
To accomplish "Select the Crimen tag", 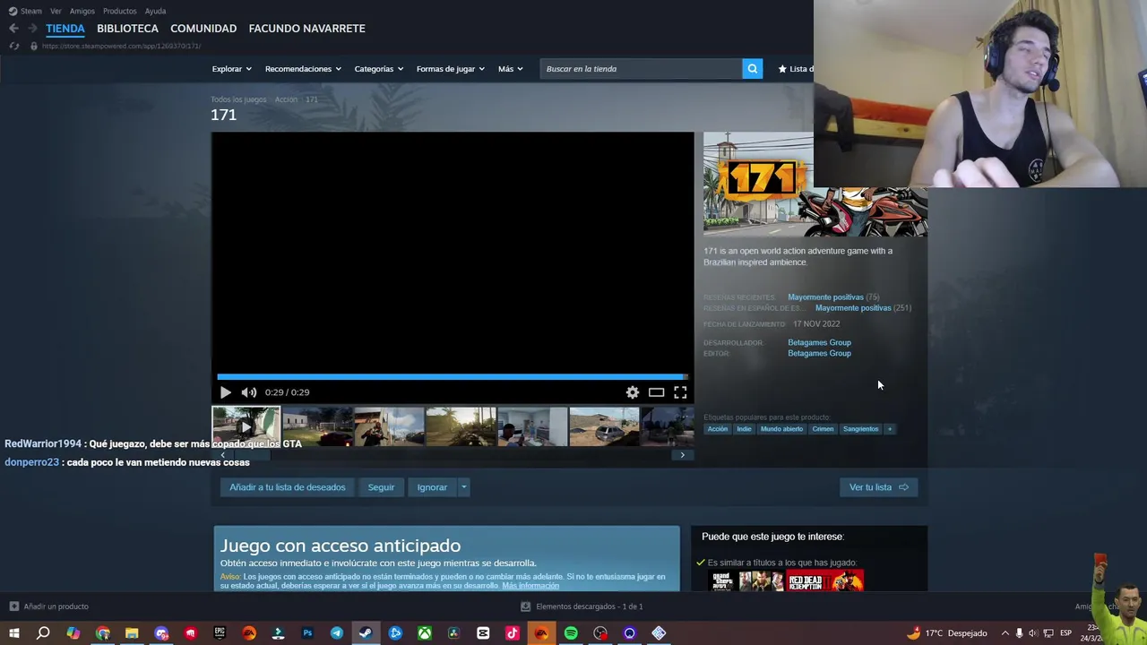I will tap(823, 429).
